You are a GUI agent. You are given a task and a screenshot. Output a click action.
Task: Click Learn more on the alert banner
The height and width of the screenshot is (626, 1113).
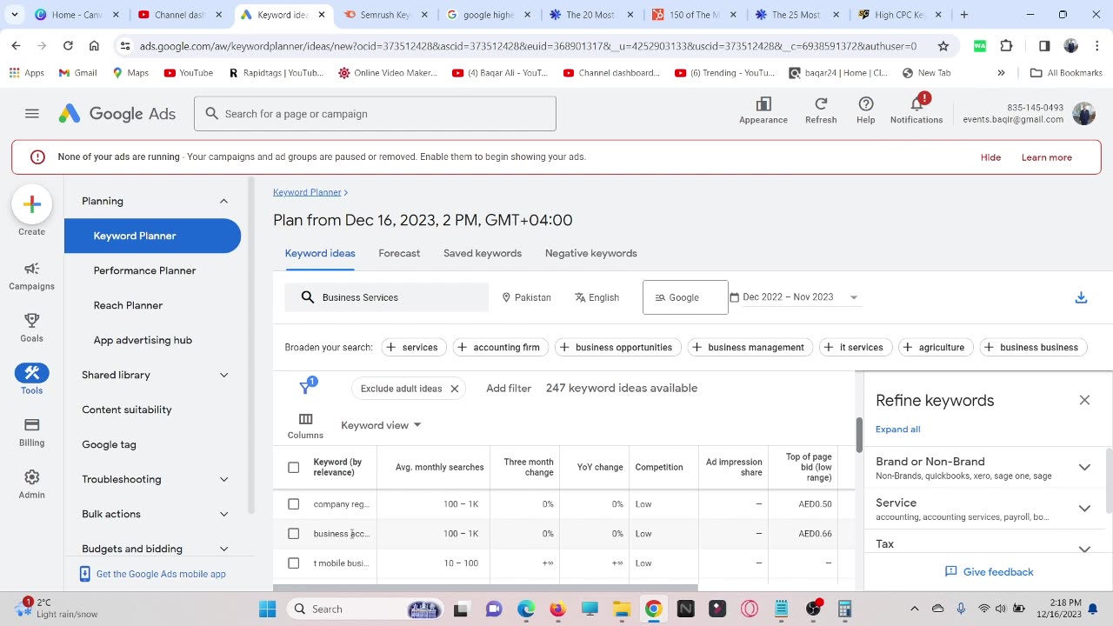pos(1047,157)
